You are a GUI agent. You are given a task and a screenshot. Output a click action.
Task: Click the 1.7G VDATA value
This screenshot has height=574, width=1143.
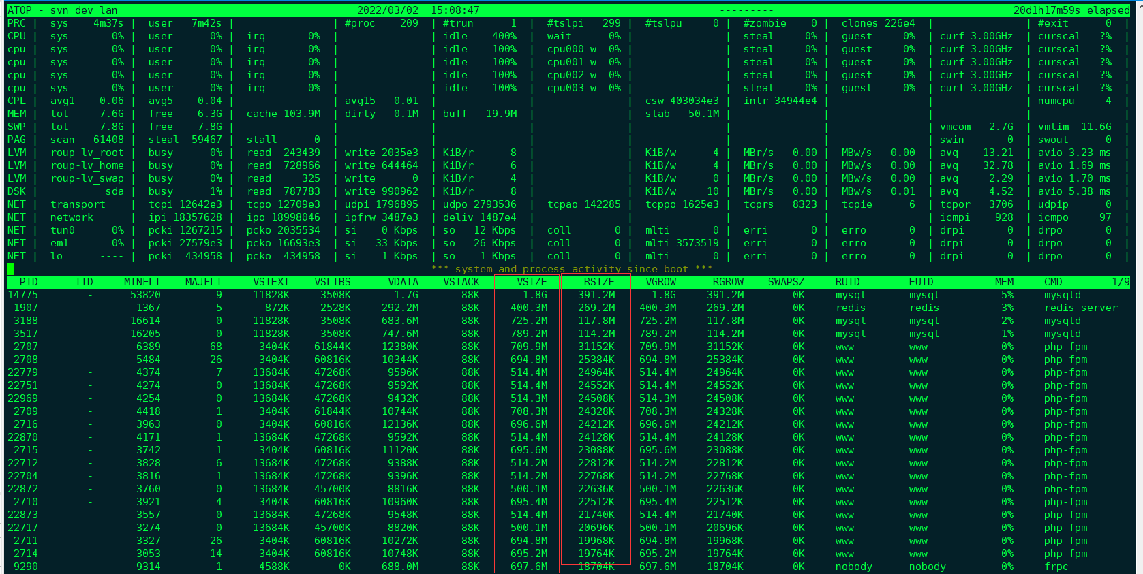[x=406, y=295]
